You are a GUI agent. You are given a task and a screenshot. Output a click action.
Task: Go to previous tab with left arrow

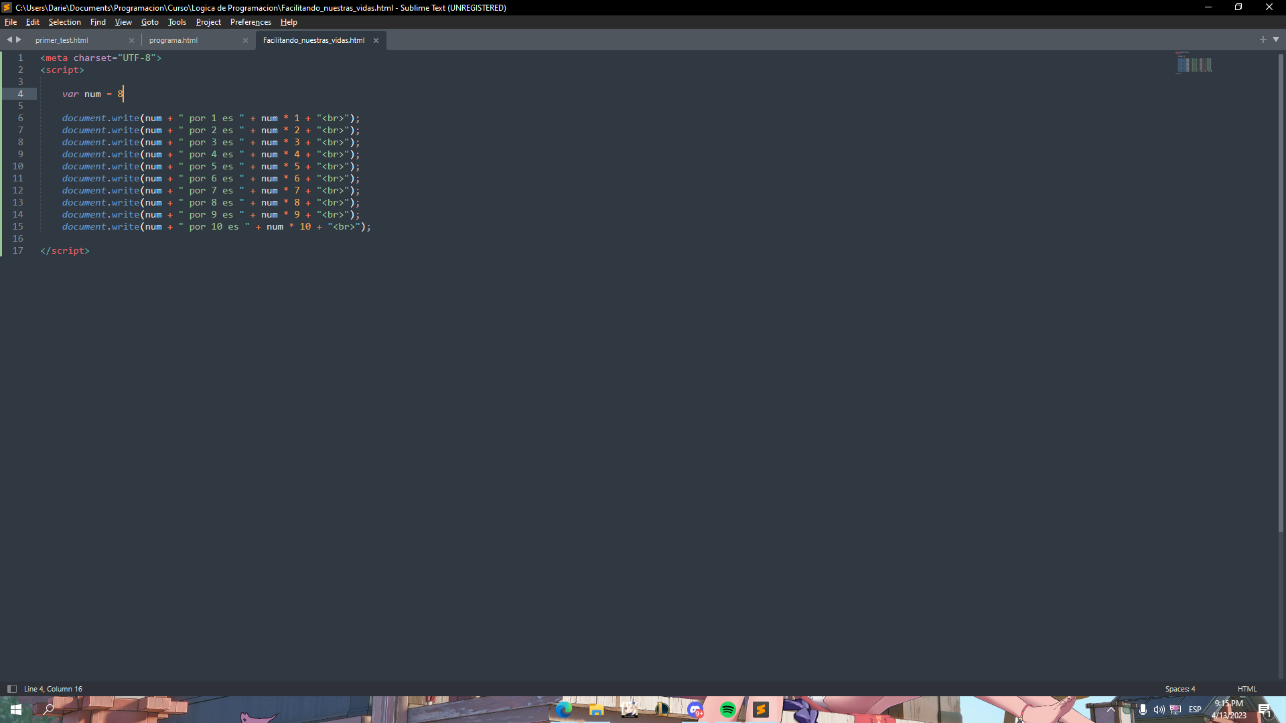[9, 39]
